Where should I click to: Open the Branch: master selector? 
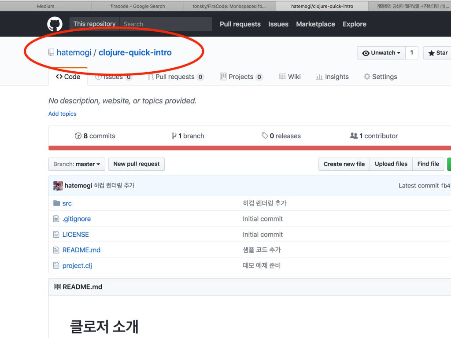coord(77,164)
